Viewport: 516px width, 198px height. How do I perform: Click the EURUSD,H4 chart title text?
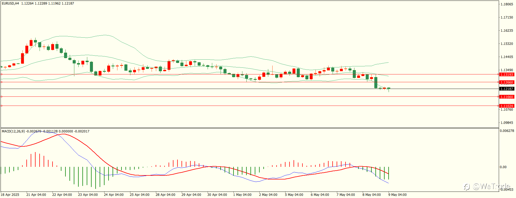pyautogui.click(x=11, y=3)
